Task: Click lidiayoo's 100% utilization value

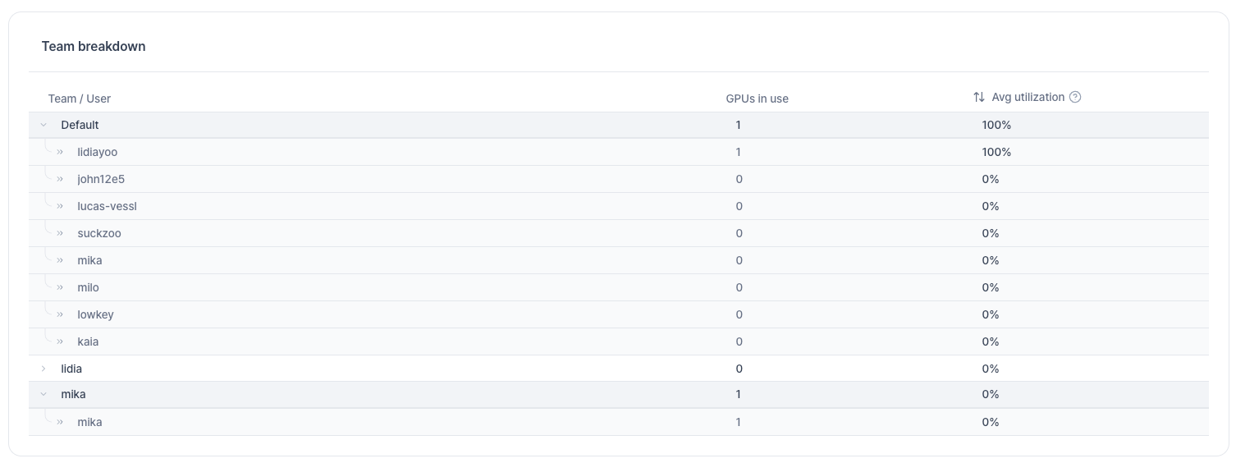Action: pos(996,152)
